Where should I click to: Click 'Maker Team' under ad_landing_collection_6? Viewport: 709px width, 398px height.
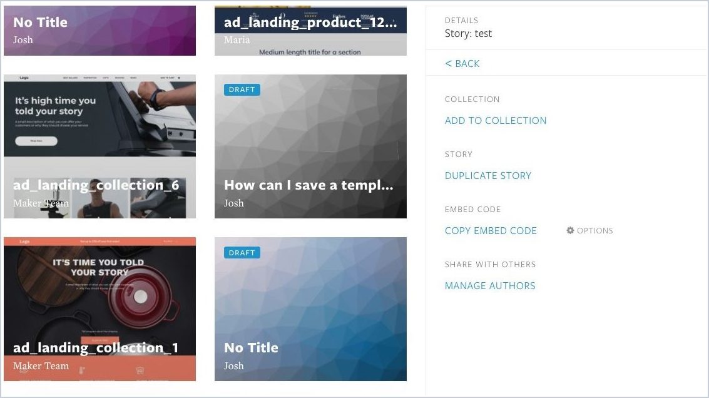pos(41,203)
